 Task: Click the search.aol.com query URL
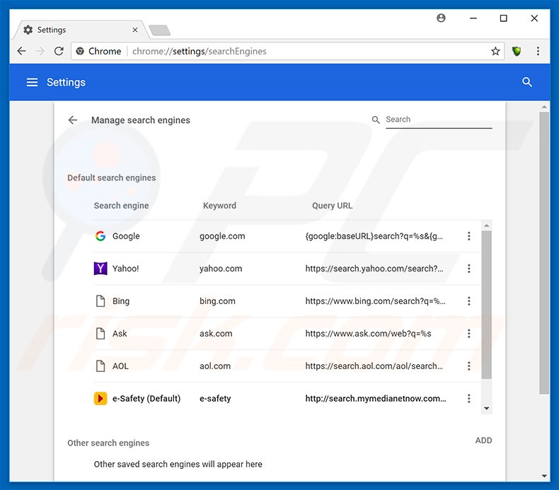(x=374, y=366)
